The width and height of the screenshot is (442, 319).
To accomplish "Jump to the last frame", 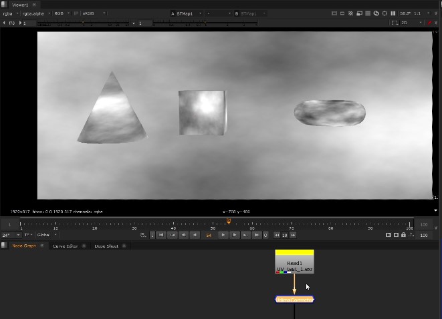I will click(256, 235).
